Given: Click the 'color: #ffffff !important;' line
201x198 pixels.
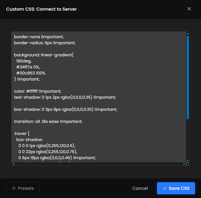Looking at the screenshot, I should click(x=38, y=91).
